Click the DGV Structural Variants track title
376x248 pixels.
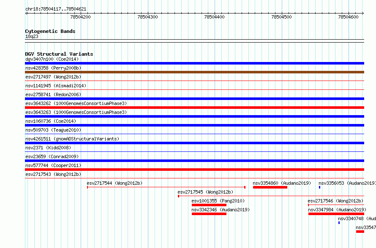(x=59, y=54)
